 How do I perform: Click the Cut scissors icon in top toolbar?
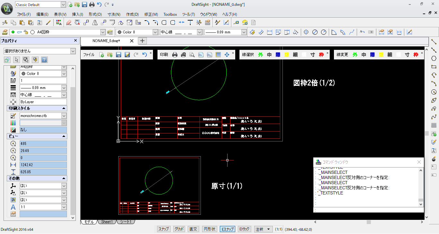coord(5,22)
